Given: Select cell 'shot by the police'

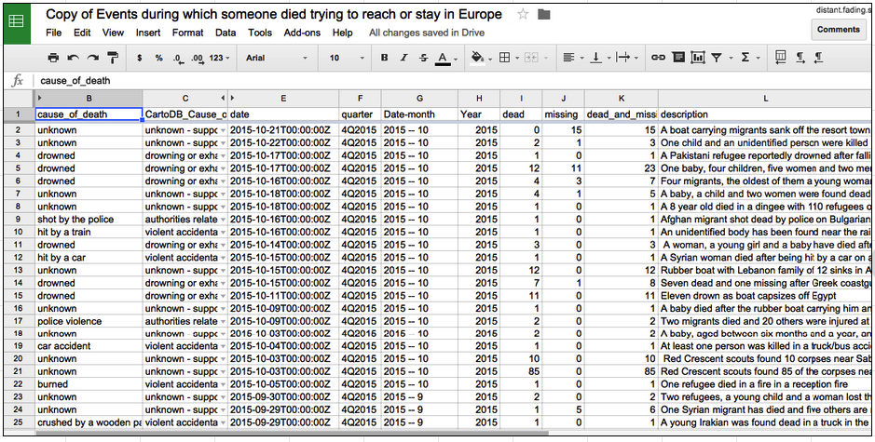Looking at the screenshot, I should point(89,220).
